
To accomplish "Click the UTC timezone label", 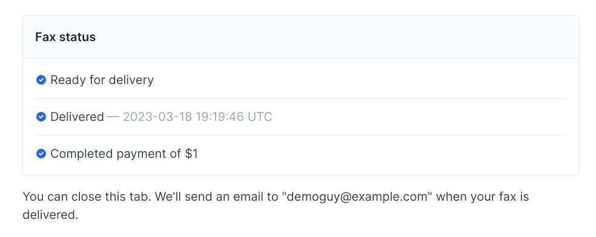I will (260, 117).
